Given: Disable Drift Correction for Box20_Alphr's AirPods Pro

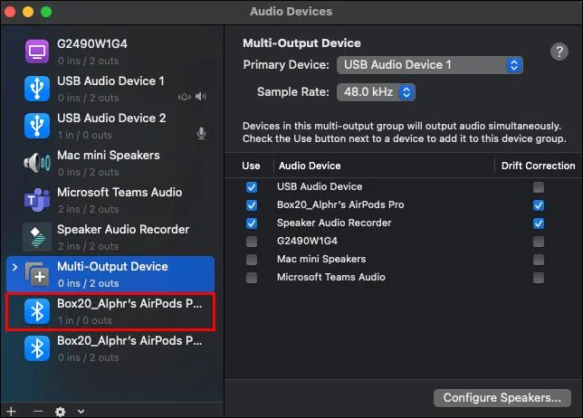Looking at the screenshot, I should 539,205.
